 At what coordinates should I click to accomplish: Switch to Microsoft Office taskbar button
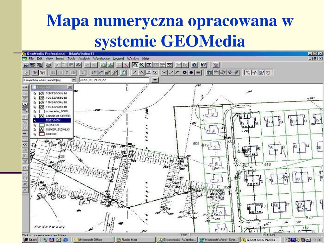coord(93,240)
